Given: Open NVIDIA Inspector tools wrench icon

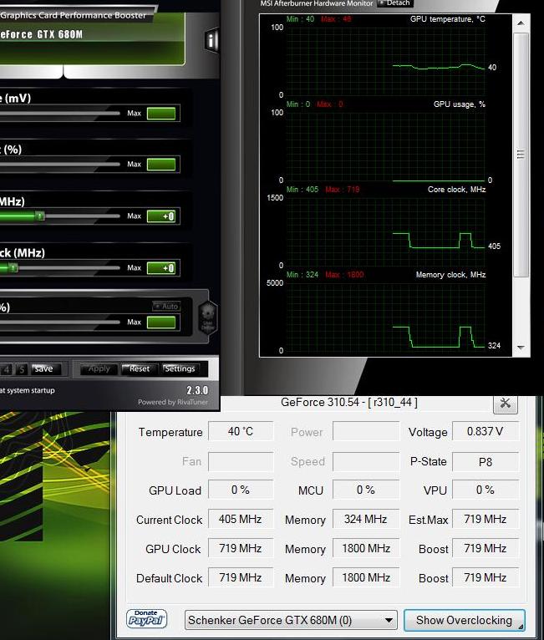Looking at the screenshot, I should (x=506, y=404).
